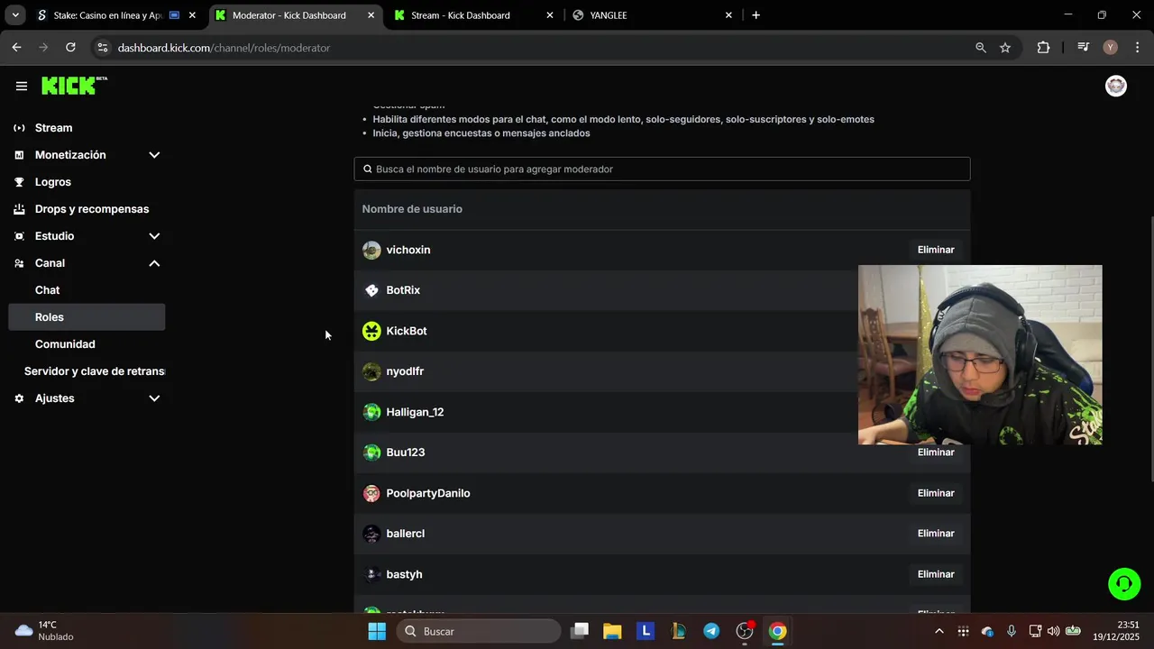The width and height of the screenshot is (1154, 649).
Task: Open Chat under Canal
Action: click(87, 290)
